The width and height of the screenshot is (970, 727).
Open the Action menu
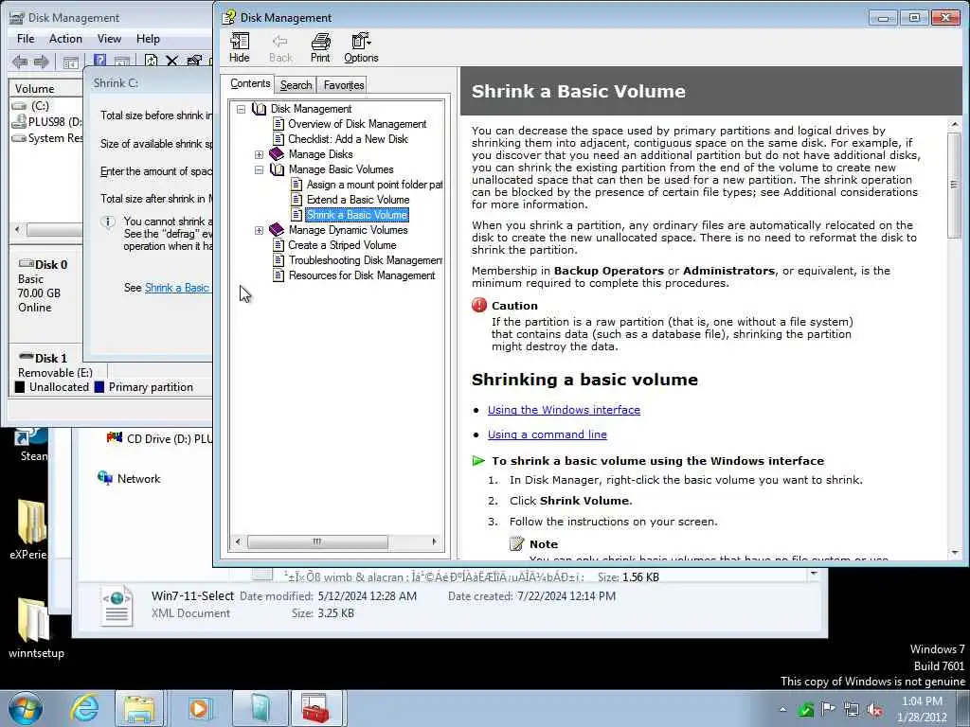65,38
